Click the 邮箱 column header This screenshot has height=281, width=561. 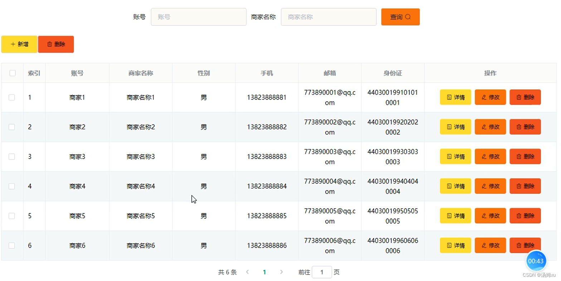point(330,73)
